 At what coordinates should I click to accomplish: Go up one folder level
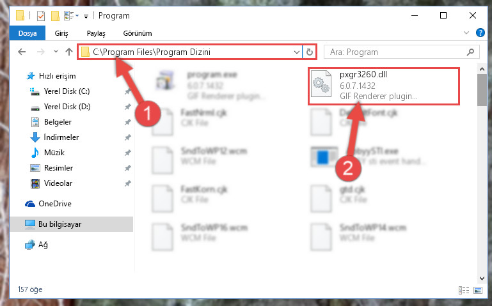[x=69, y=52]
